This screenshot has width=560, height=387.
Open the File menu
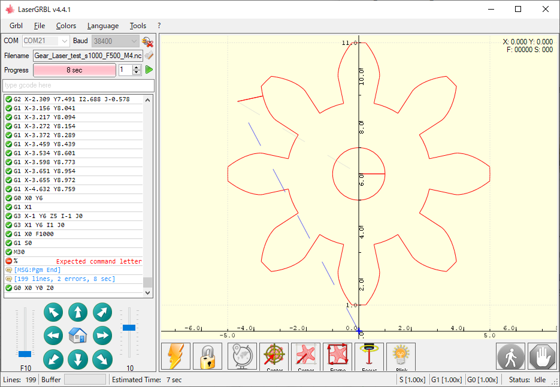click(x=40, y=26)
